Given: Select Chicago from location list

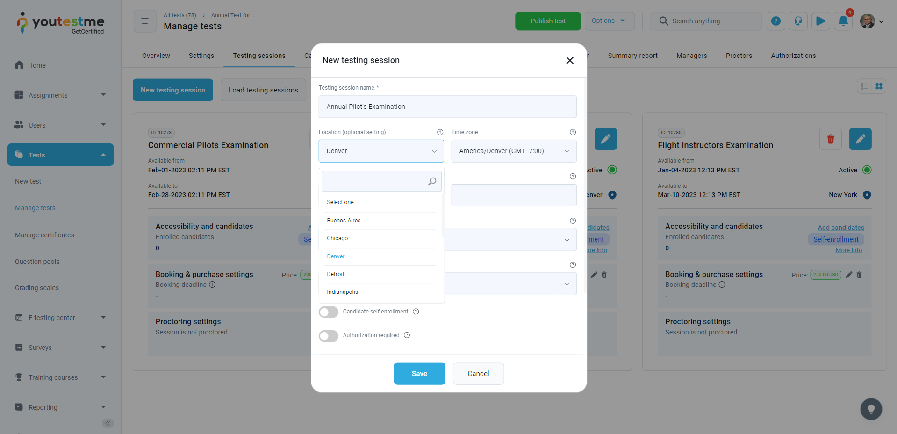Looking at the screenshot, I should coord(337,238).
